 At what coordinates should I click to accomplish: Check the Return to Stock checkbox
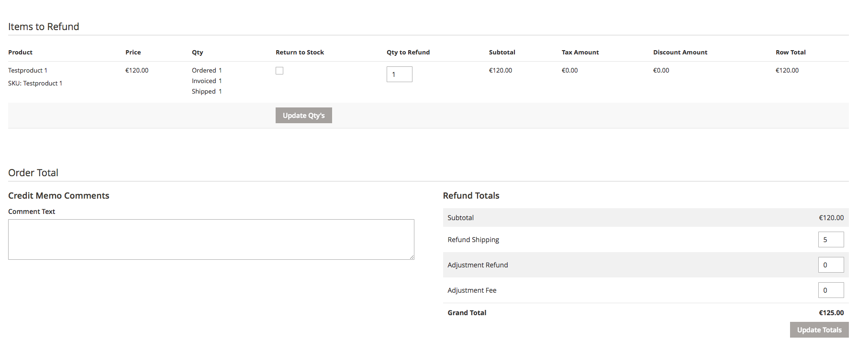279,71
